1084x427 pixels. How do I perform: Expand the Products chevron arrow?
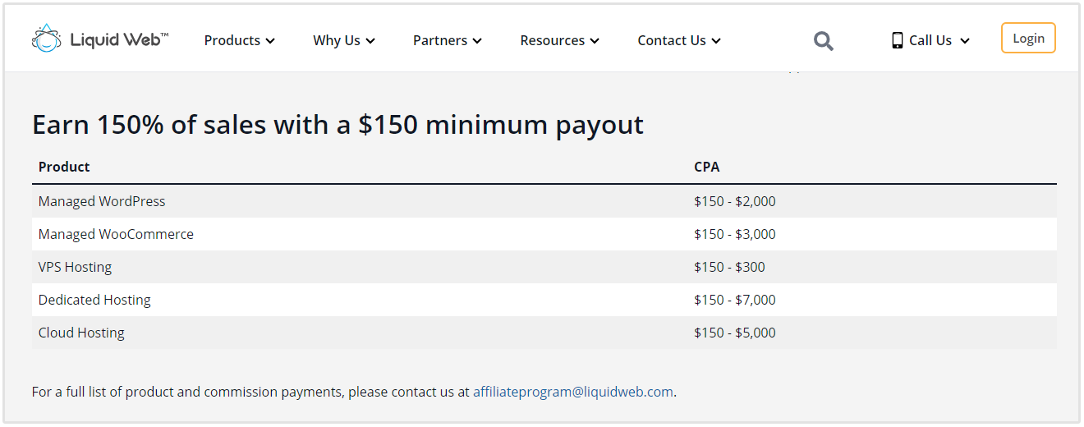[270, 41]
